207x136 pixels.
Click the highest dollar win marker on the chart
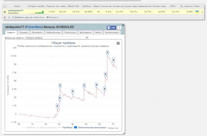[107, 52]
